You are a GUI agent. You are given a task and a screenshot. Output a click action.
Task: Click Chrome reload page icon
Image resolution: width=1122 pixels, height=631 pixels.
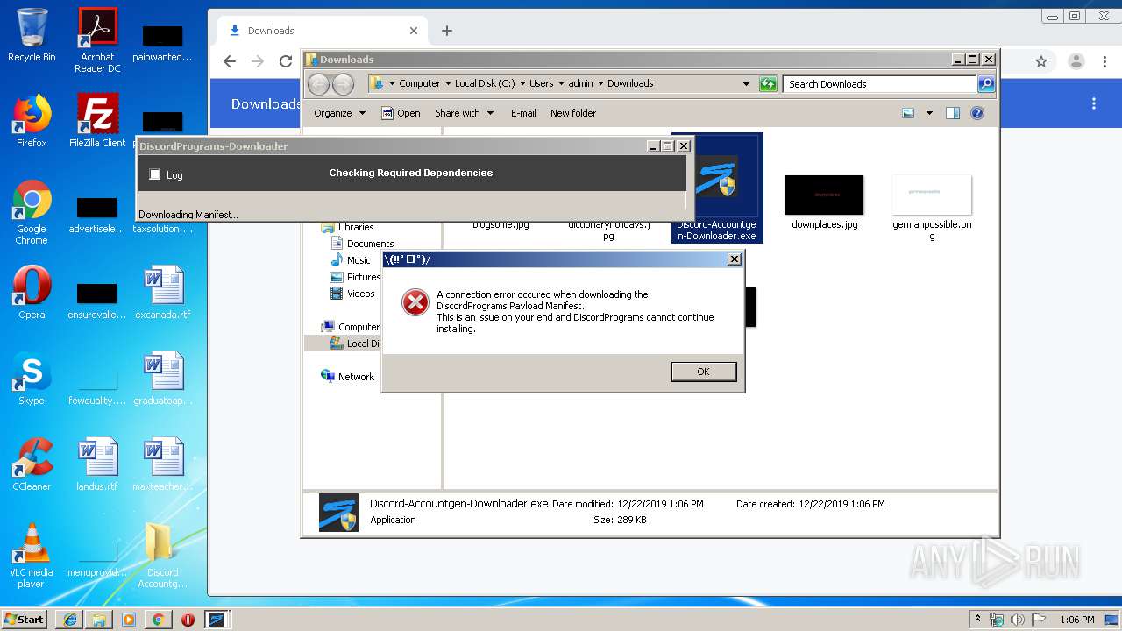pyautogui.click(x=286, y=61)
